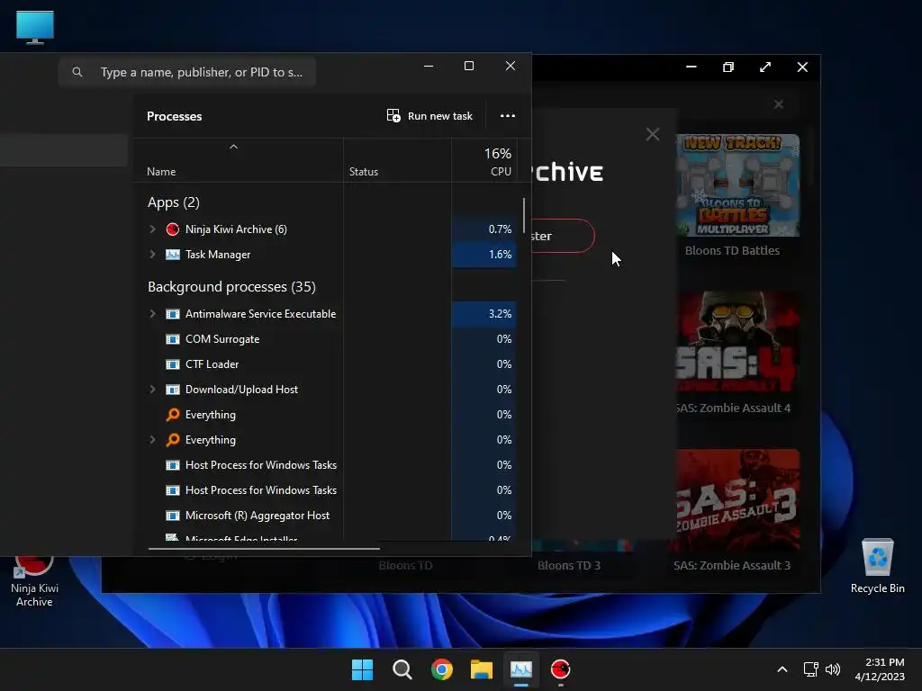Collapse the sort chevron above Name column

coord(233,147)
